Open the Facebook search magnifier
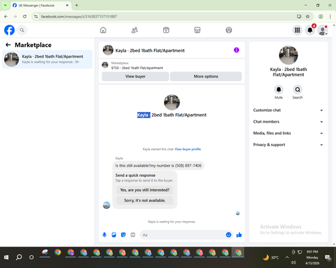The image size is (336, 268). [x=22, y=30]
